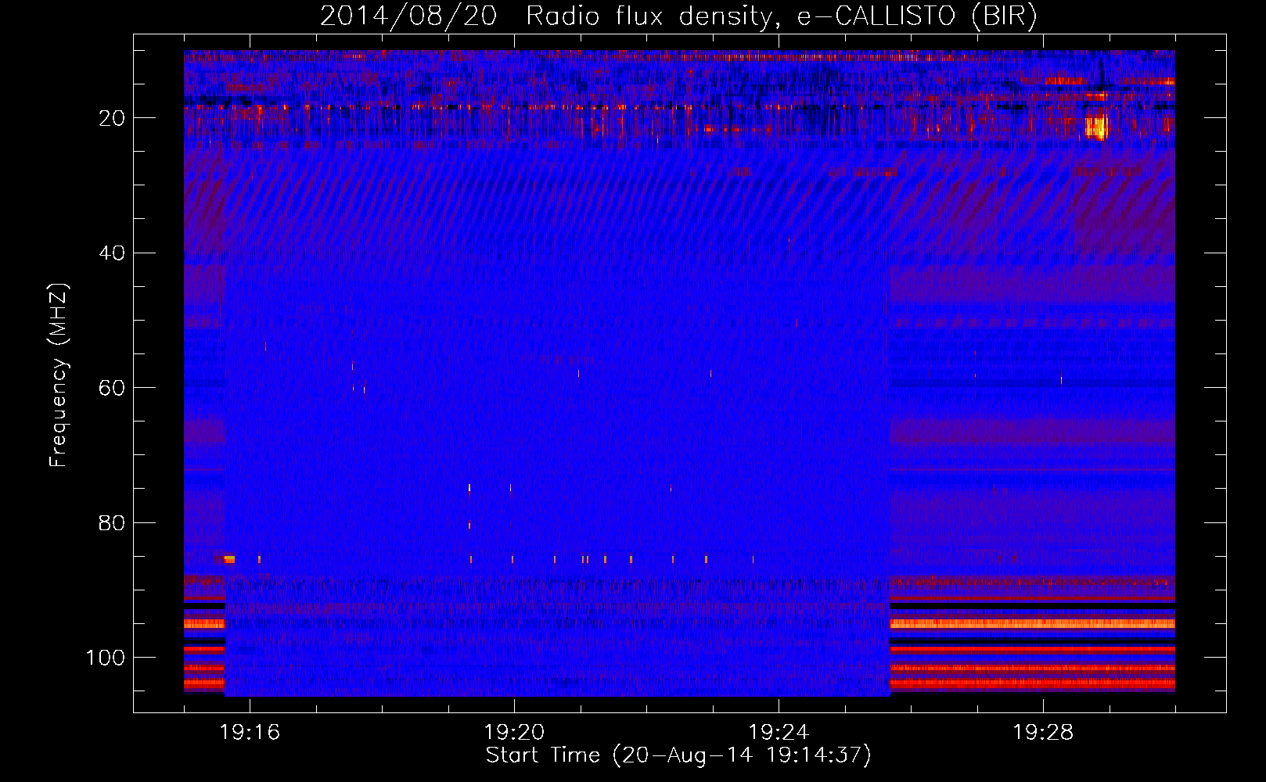Click the '19:24' time tick label
Viewport: 1266px width, 782px height.
click(779, 733)
